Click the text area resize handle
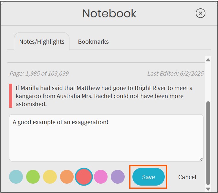The width and height of the screenshot is (218, 193). [x=201, y=159]
